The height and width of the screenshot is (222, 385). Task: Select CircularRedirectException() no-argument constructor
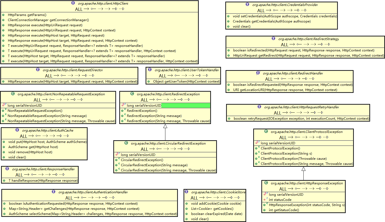pos(142,160)
